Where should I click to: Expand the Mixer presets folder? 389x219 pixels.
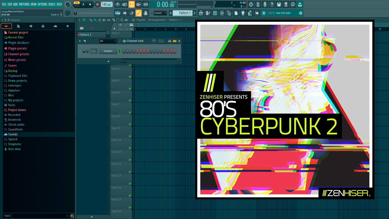[x=17, y=60]
